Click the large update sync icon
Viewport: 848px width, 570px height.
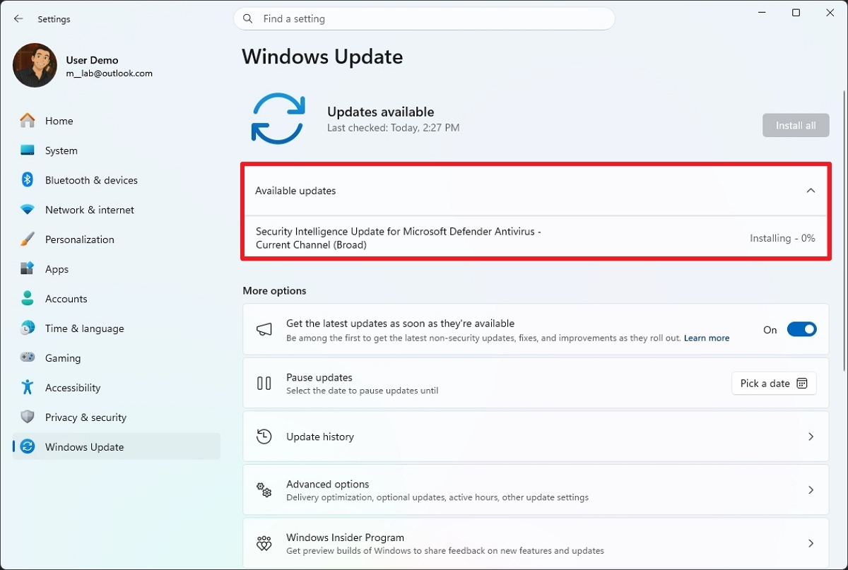point(278,119)
